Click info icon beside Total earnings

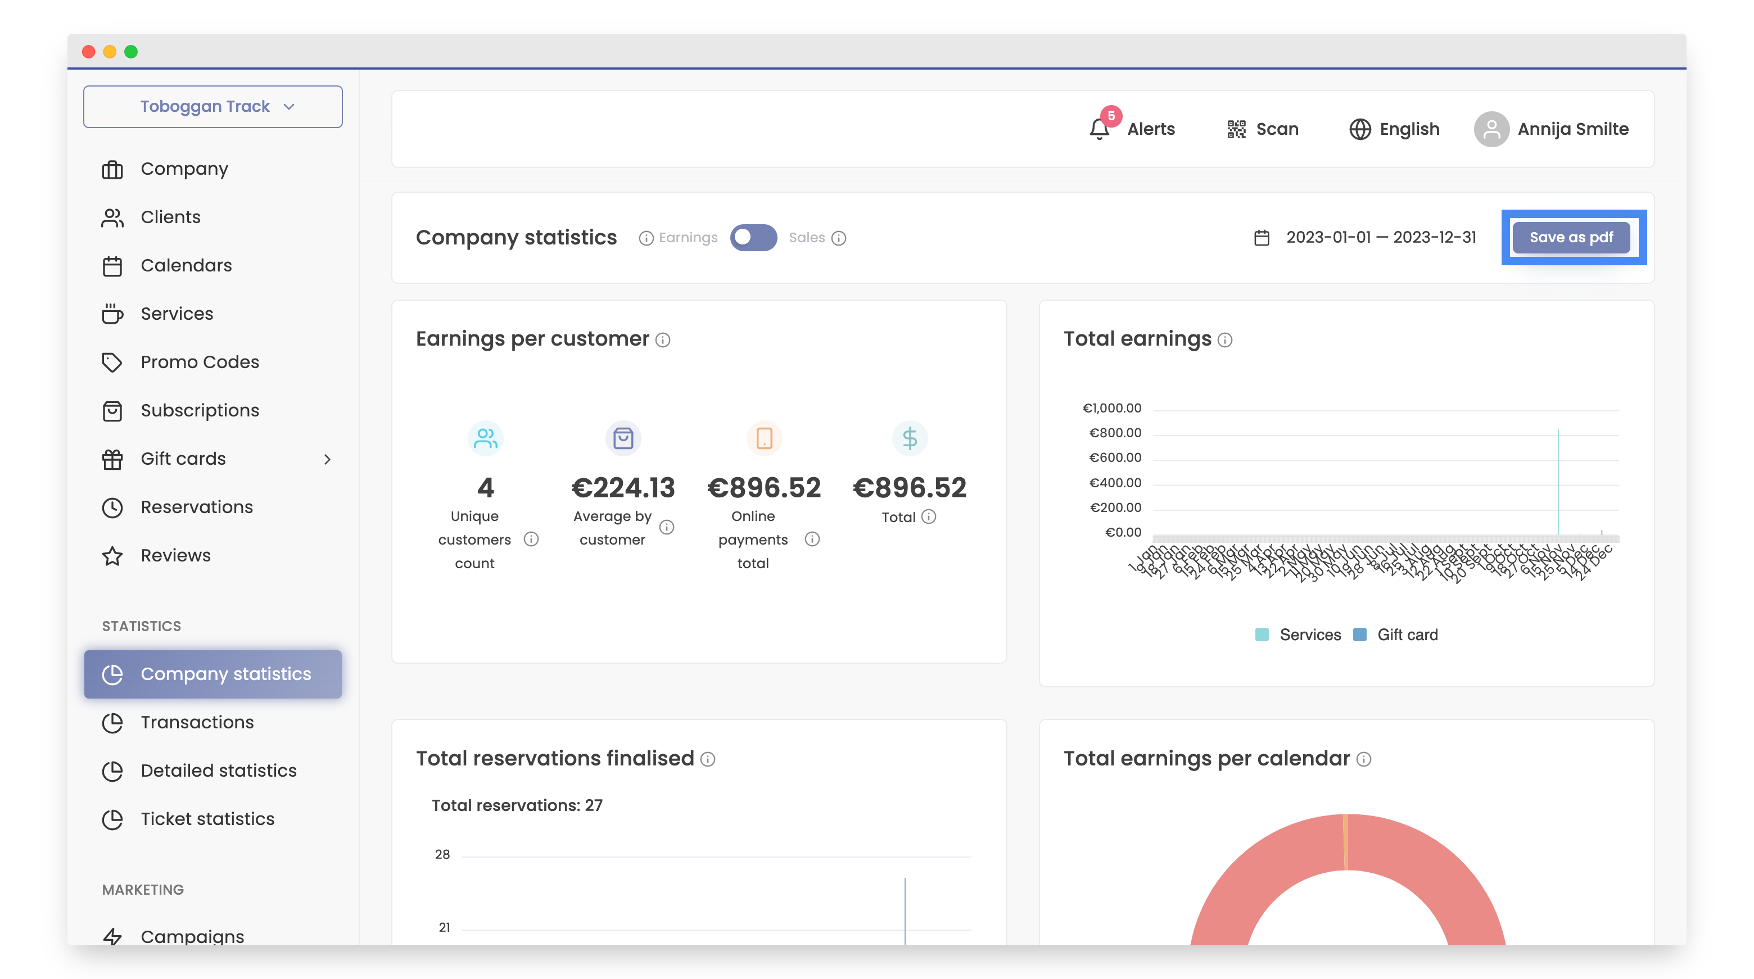tap(1224, 339)
